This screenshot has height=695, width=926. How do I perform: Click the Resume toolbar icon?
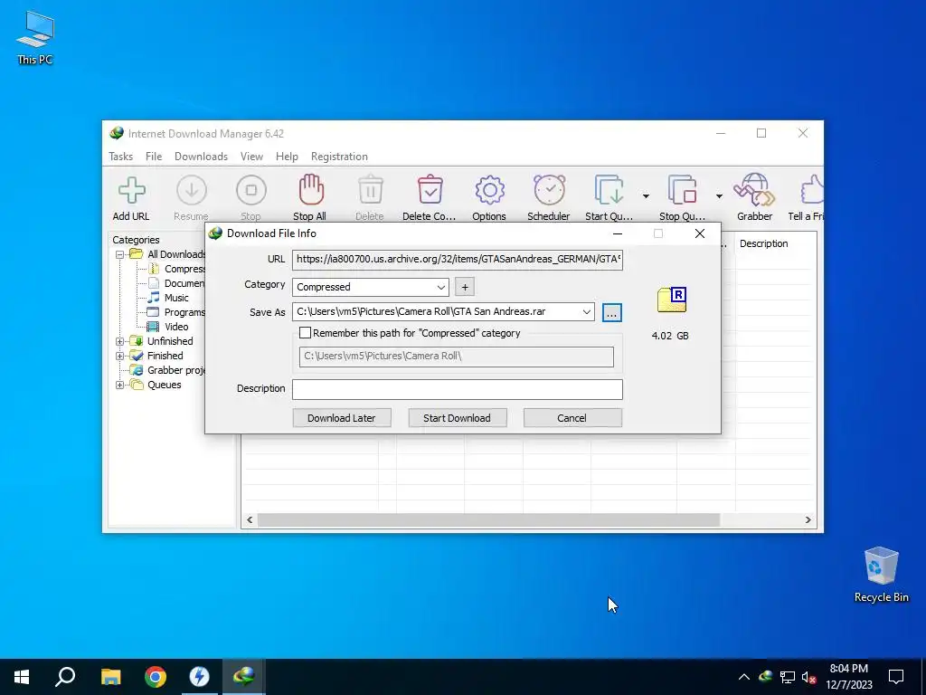pyautogui.click(x=192, y=190)
